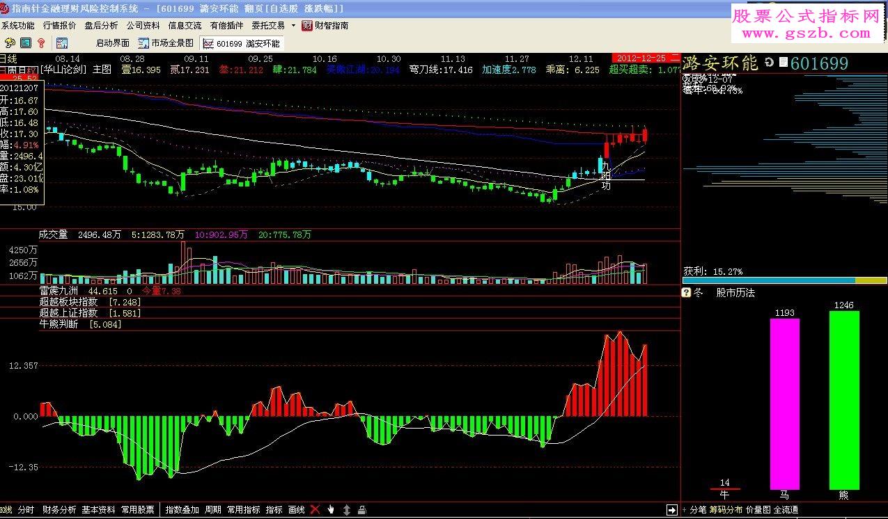Switch to the 筹码分布 tab
The width and height of the screenshot is (888, 519).
tap(726, 510)
